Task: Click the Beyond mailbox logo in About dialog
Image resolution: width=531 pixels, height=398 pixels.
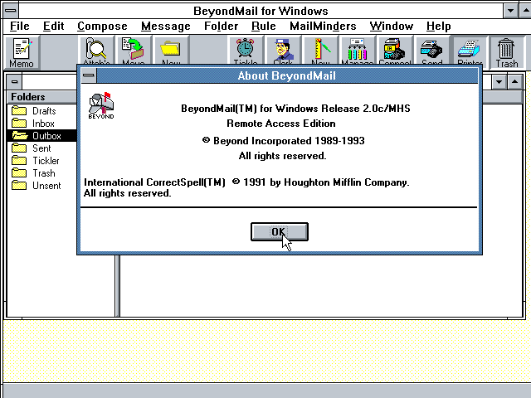Action: coord(101,105)
